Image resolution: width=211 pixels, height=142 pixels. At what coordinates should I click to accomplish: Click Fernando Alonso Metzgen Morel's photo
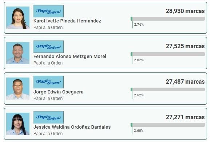click(18, 53)
